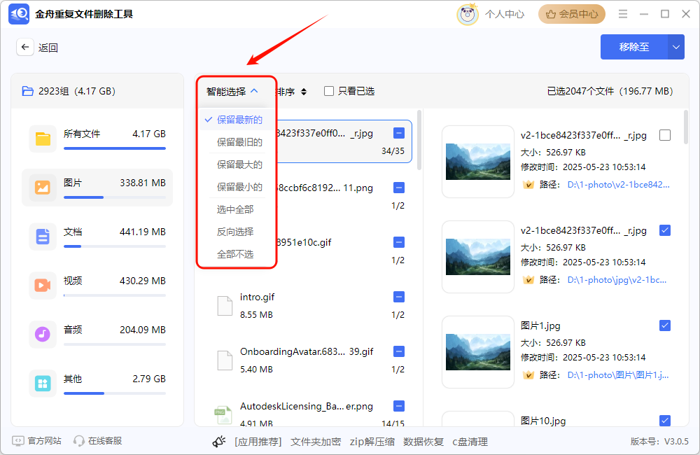The height and width of the screenshot is (455, 700).
Task: Click the megaphone icon in footer
Action: 218,442
